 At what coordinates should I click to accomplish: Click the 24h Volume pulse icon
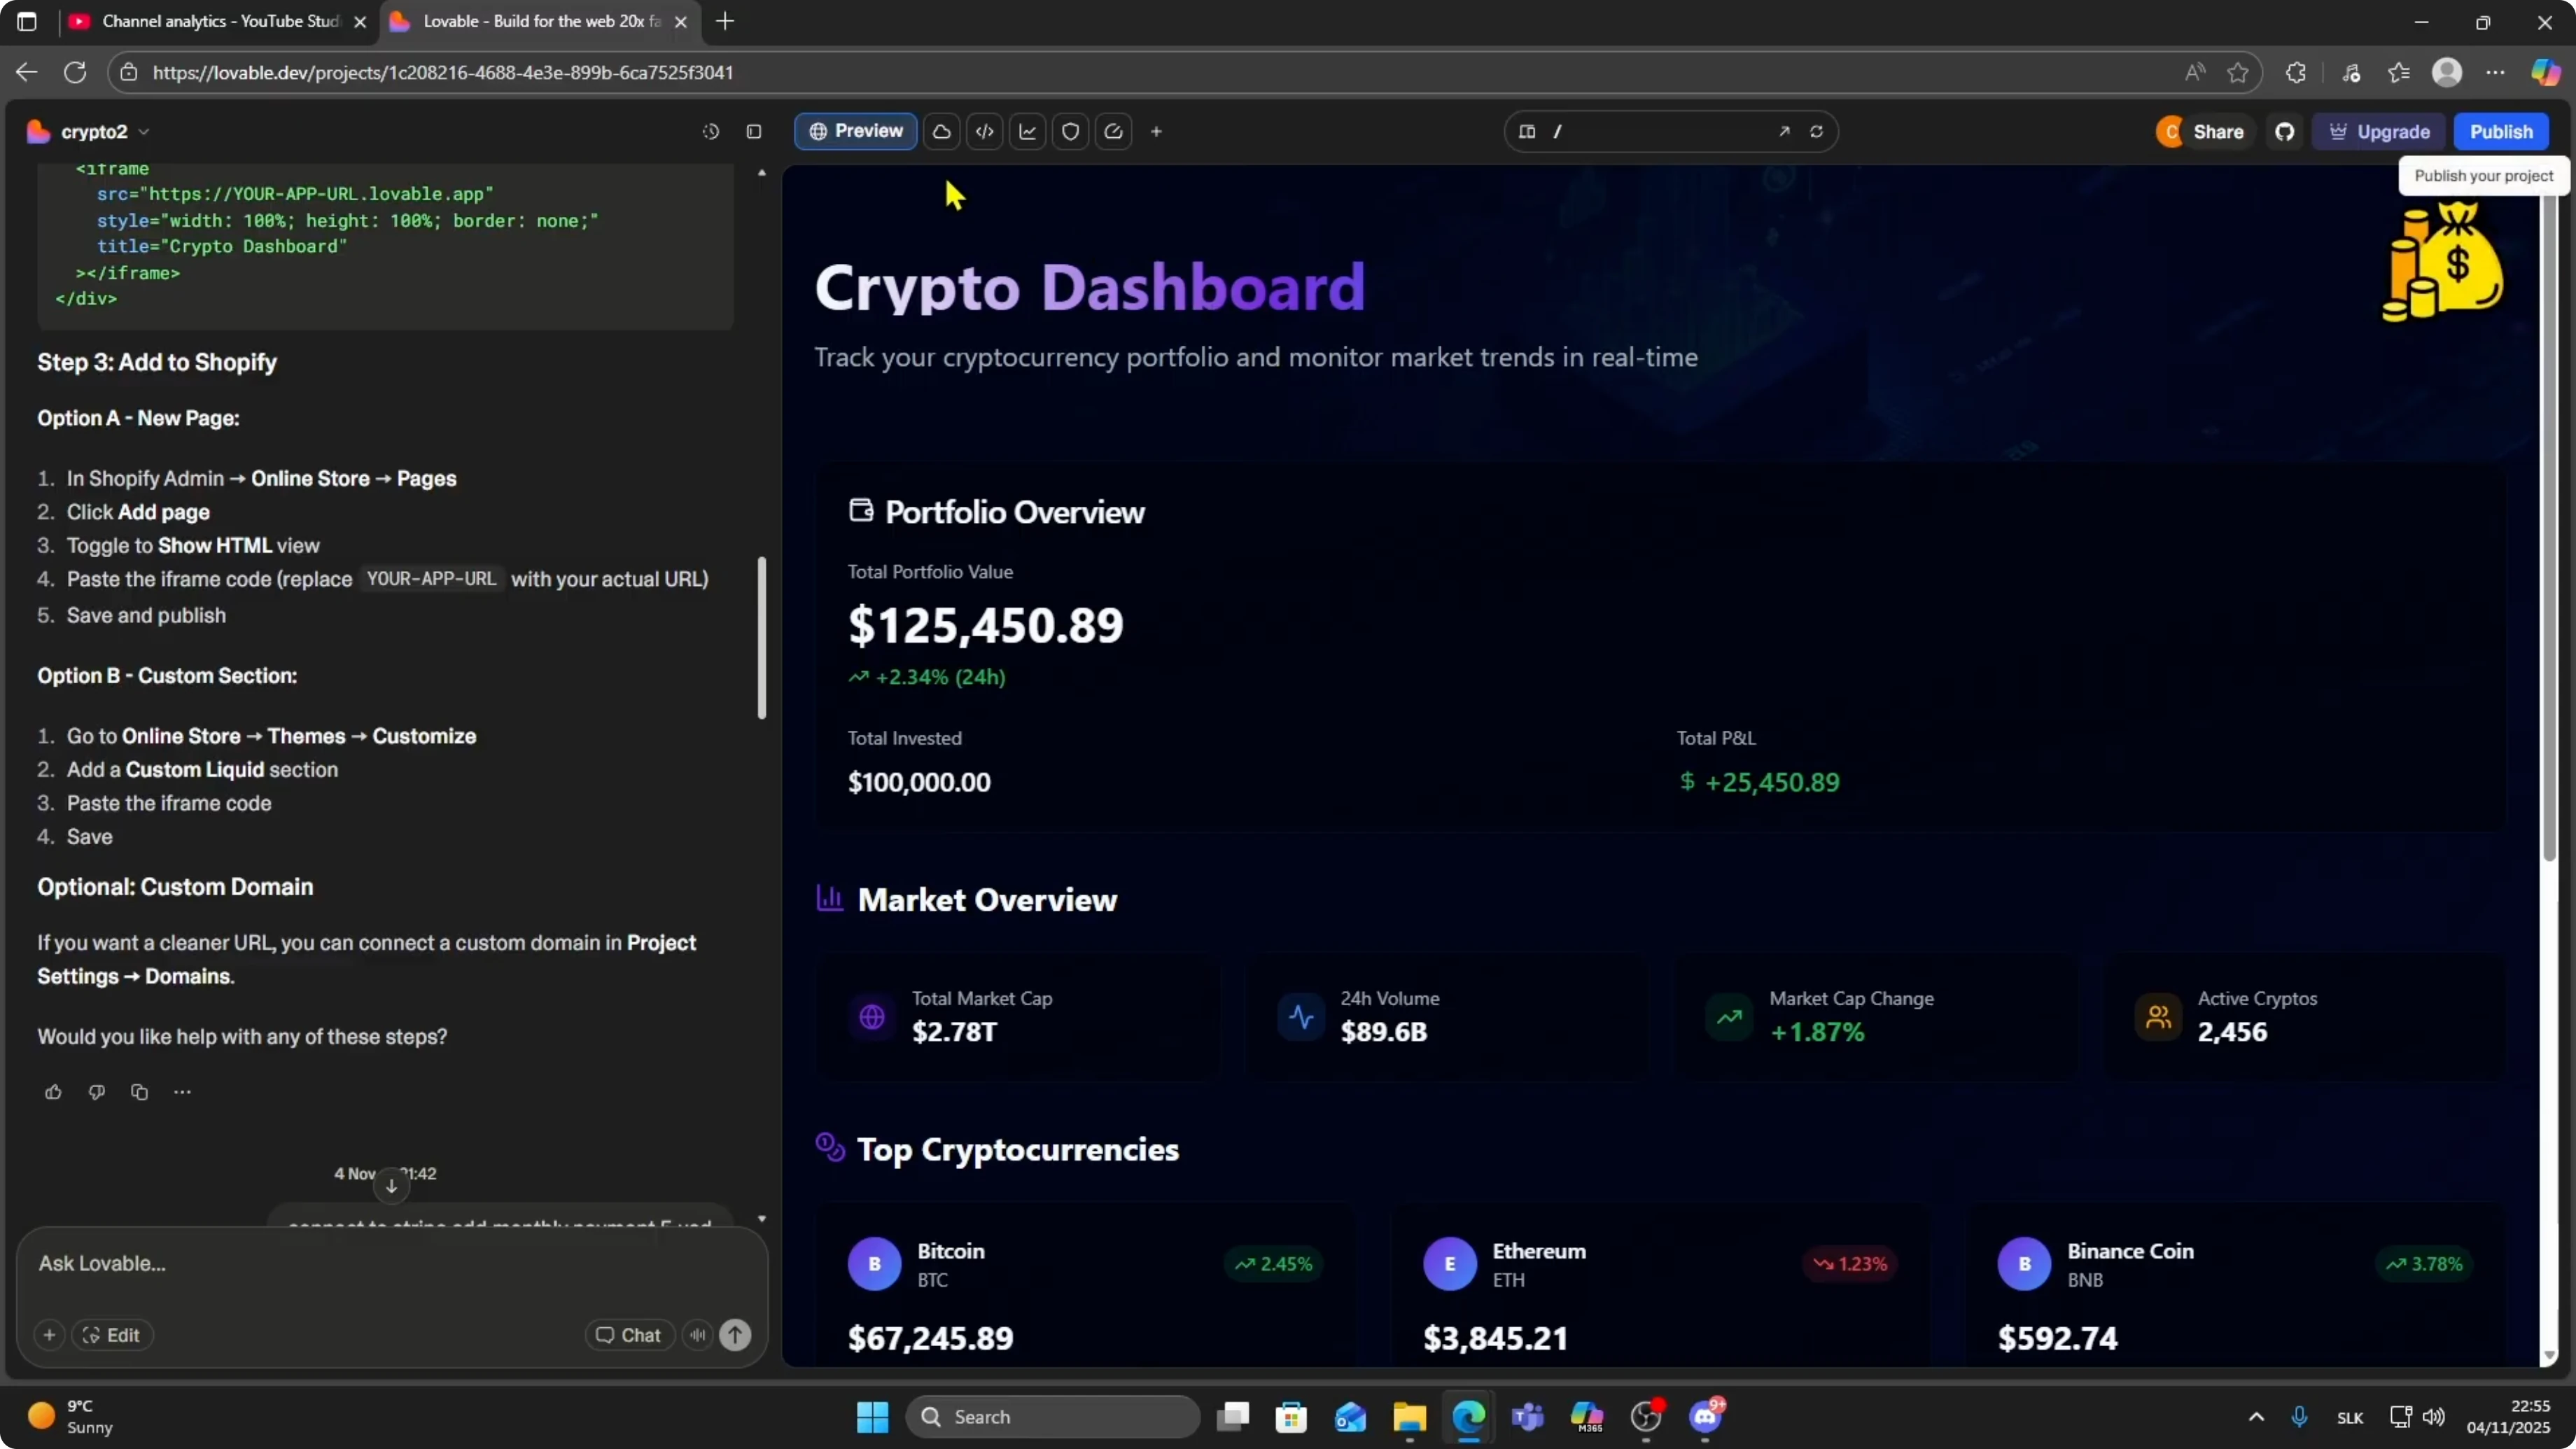[1301, 1017]
